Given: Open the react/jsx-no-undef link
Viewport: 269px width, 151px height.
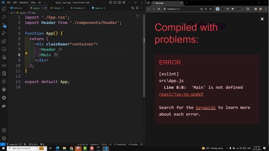Looking at the screenshot, I should click(181, 94).
